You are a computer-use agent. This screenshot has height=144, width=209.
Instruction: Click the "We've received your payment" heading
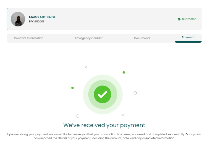104,125
